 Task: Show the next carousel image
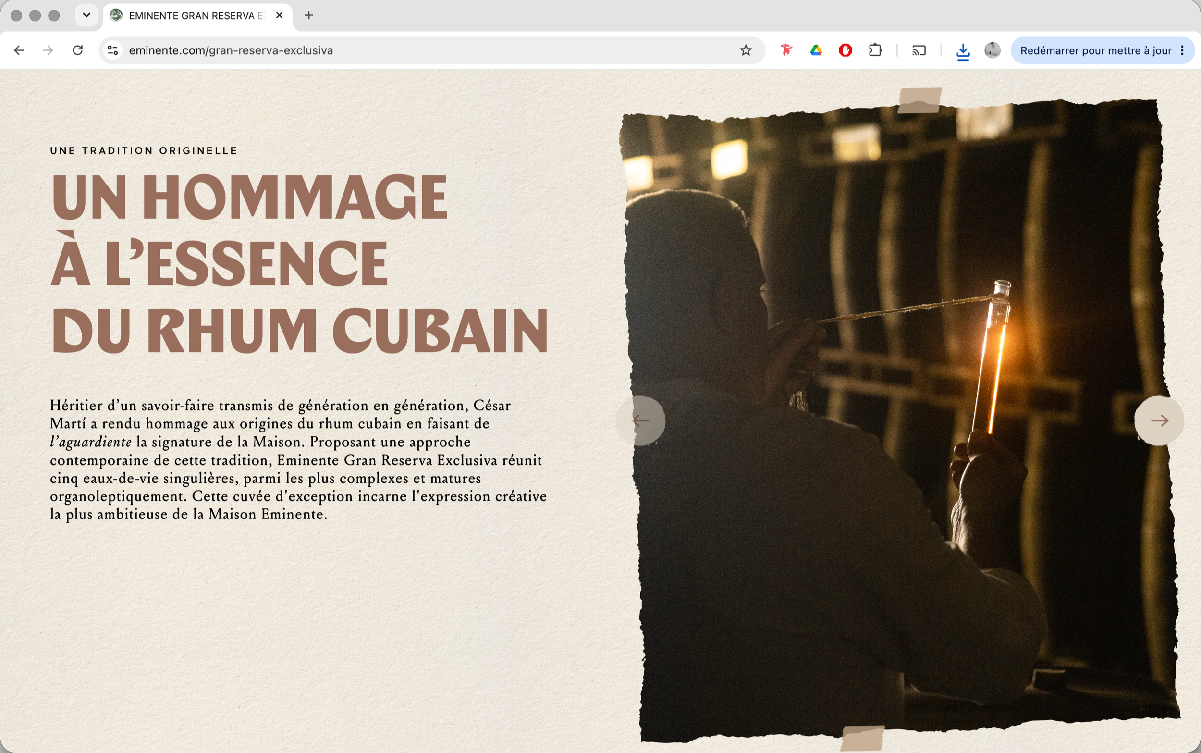(x=1159, y=421)
